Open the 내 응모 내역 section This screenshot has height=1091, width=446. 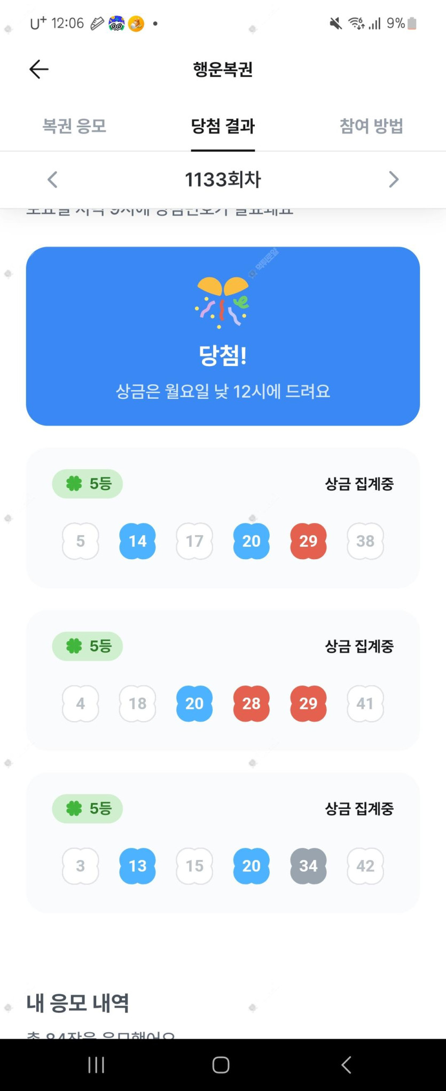pos(77,1003)
